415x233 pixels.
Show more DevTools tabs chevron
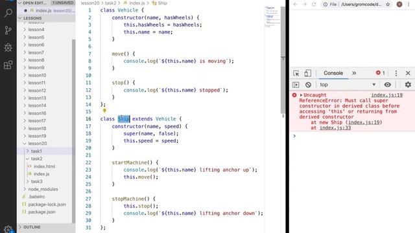click(x=354, y=73)
